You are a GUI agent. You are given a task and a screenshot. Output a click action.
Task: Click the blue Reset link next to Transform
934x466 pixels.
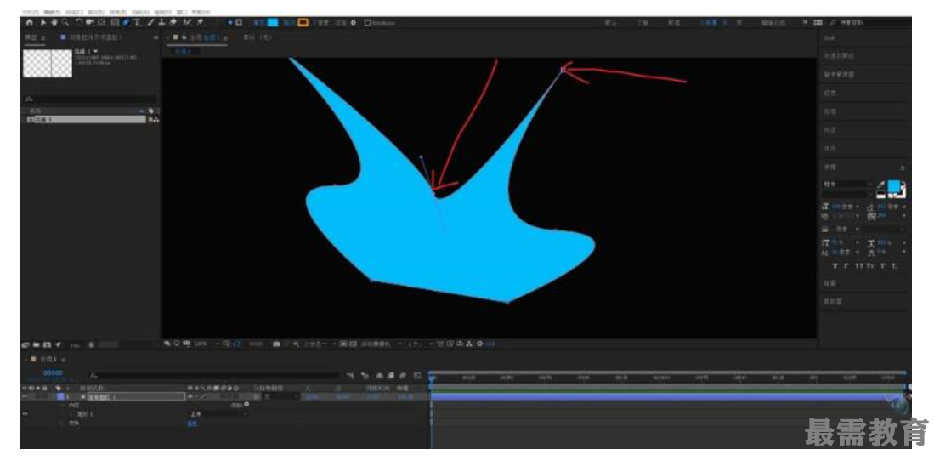(192, 423)
